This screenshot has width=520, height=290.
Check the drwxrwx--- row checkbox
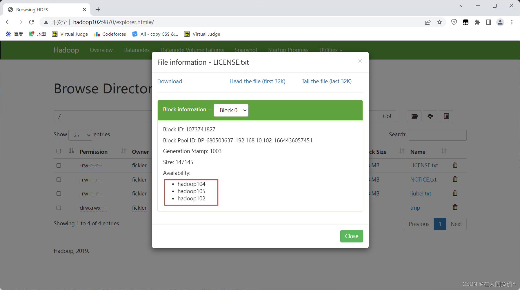(x=59, y=208)
